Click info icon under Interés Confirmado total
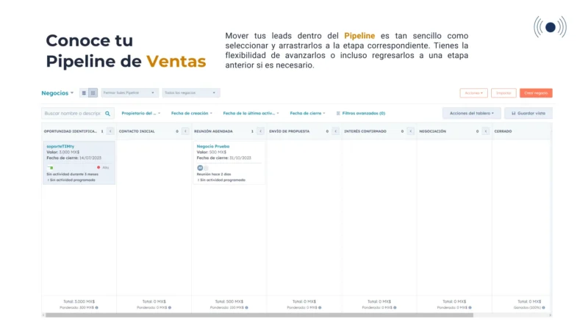Image resolution: width=588 pixels, height=330 pixels. [x=395, y=307]
